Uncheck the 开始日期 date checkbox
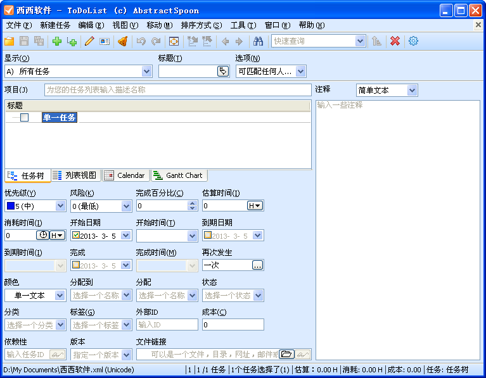Screen dimensions: 486x378 (76, 236)
